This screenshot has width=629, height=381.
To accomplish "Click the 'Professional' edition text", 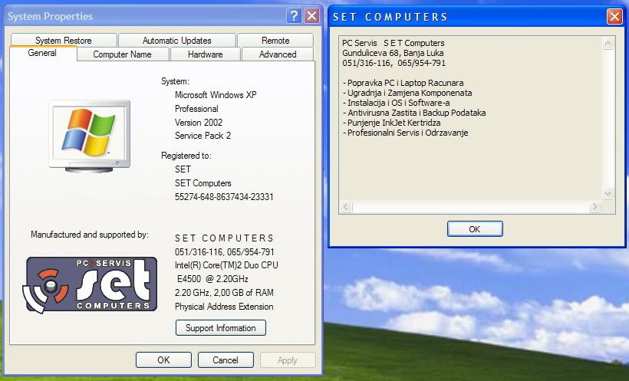I will point(196,109).
